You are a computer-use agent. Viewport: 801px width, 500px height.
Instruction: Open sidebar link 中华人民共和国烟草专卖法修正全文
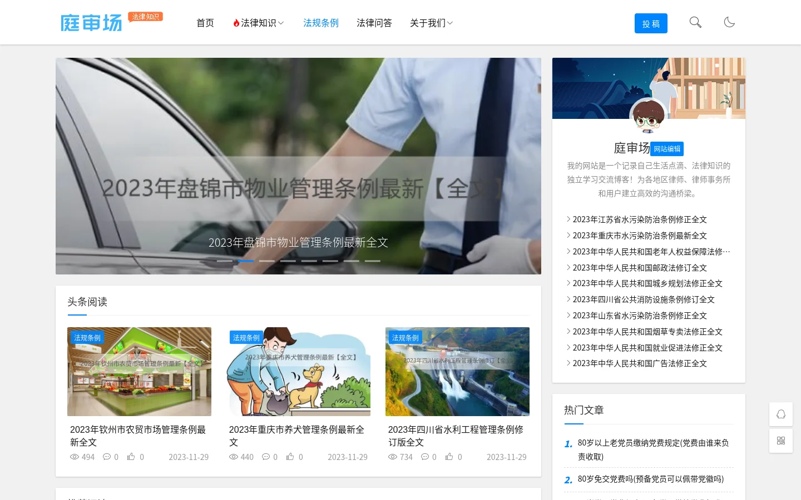coord(647,332)
